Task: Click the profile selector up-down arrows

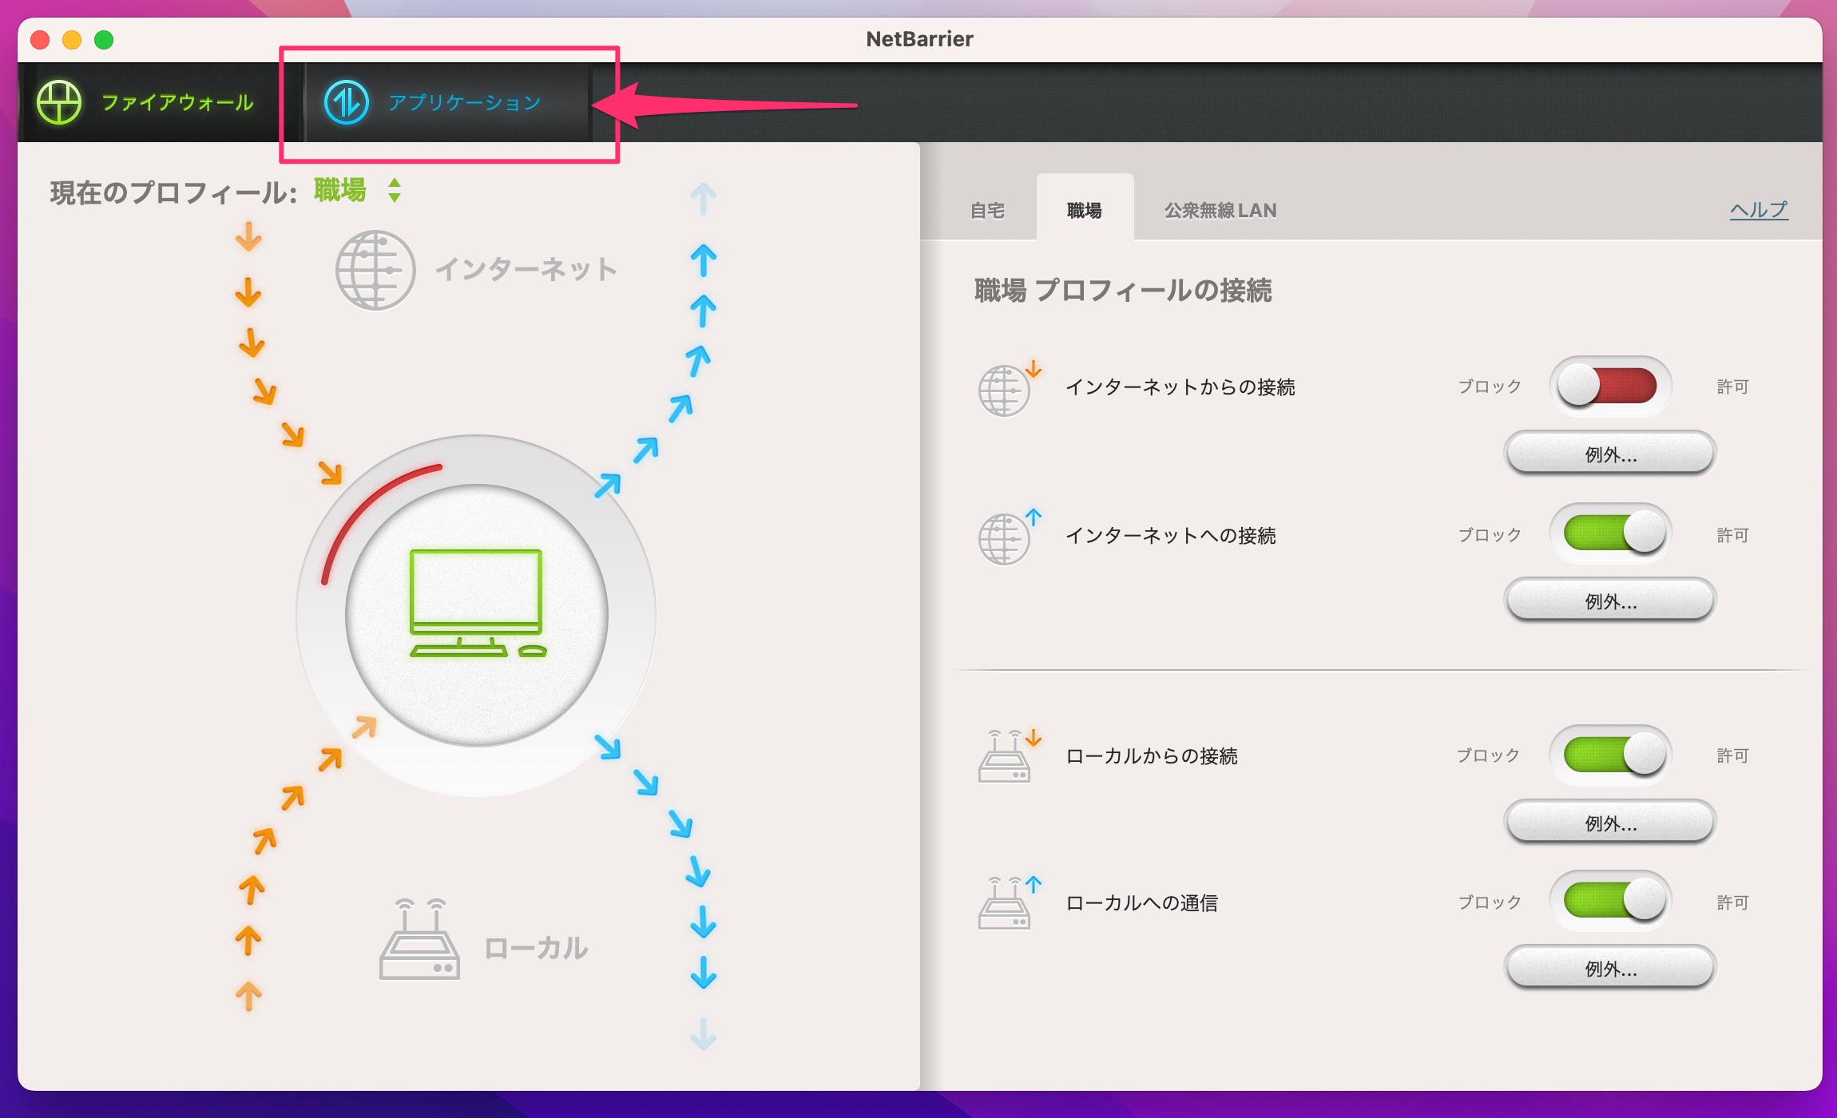Action: click(395, 190)
